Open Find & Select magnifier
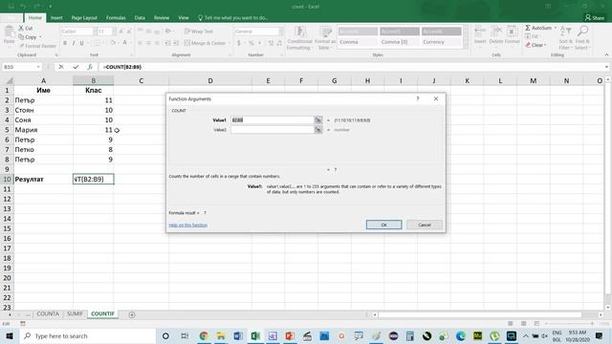 (582, 38)
